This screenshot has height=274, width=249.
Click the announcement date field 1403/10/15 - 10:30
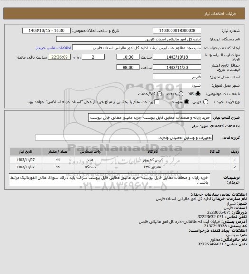47,30
